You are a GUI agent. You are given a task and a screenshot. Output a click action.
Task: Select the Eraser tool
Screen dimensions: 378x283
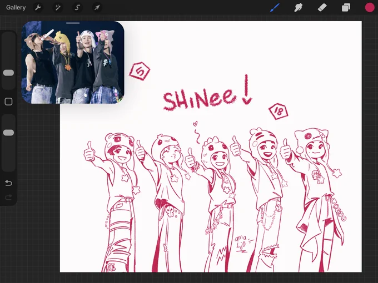pos(322,7)
